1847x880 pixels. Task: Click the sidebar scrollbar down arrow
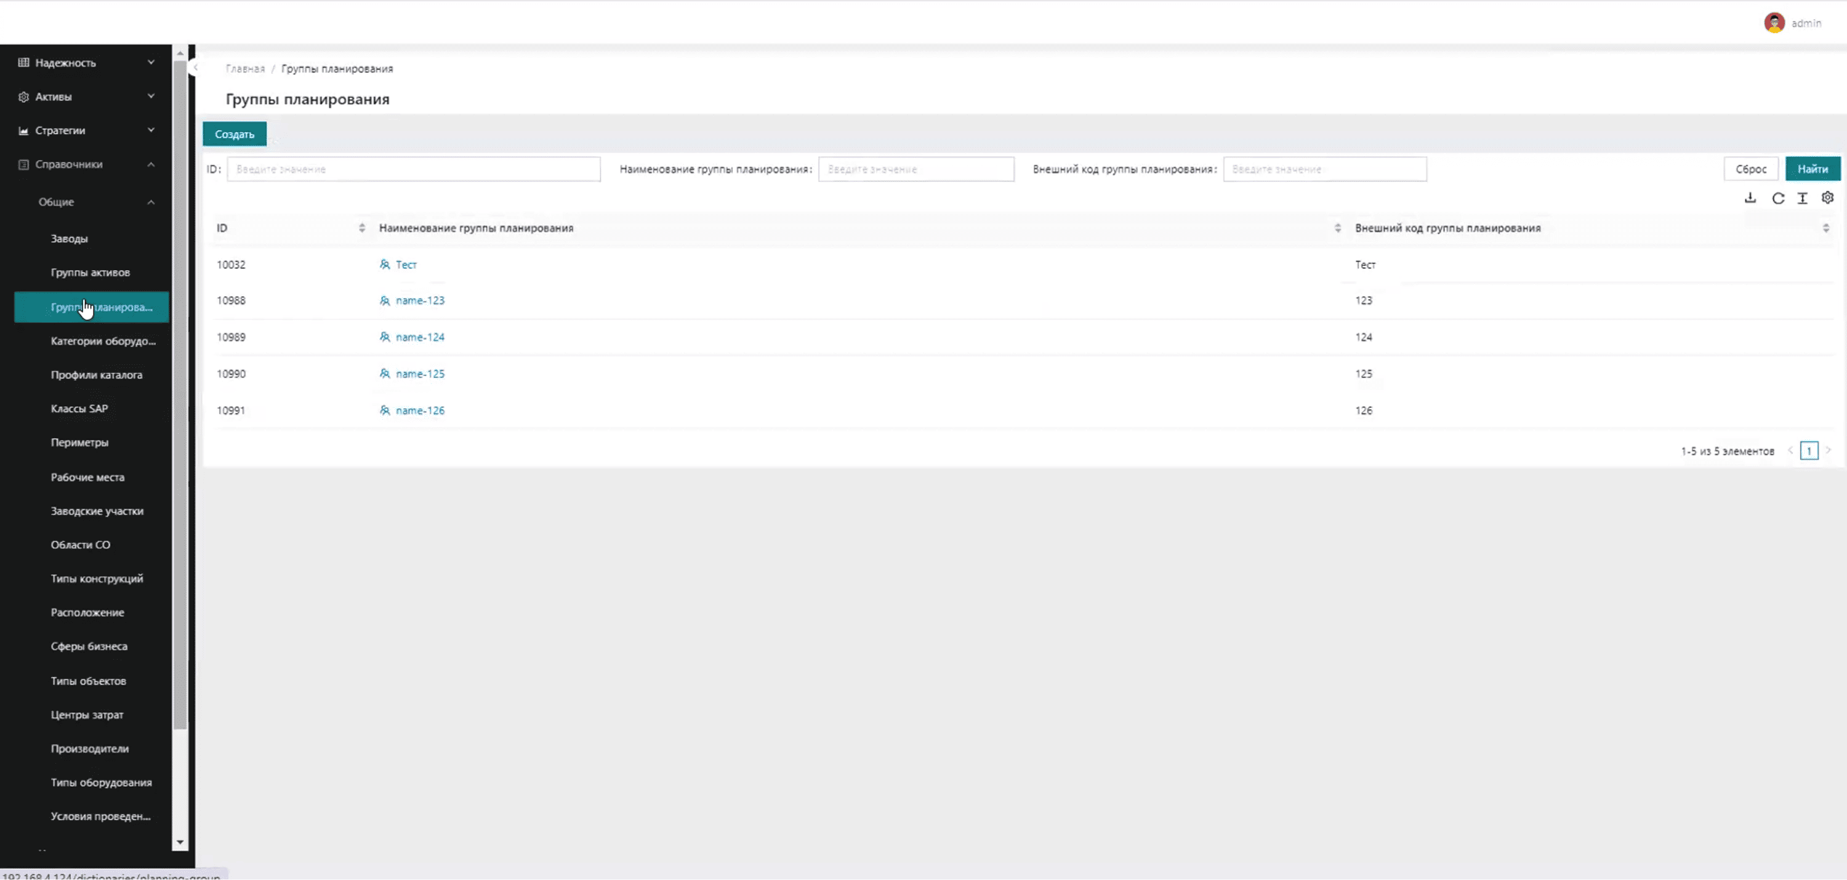click(180, 842)
